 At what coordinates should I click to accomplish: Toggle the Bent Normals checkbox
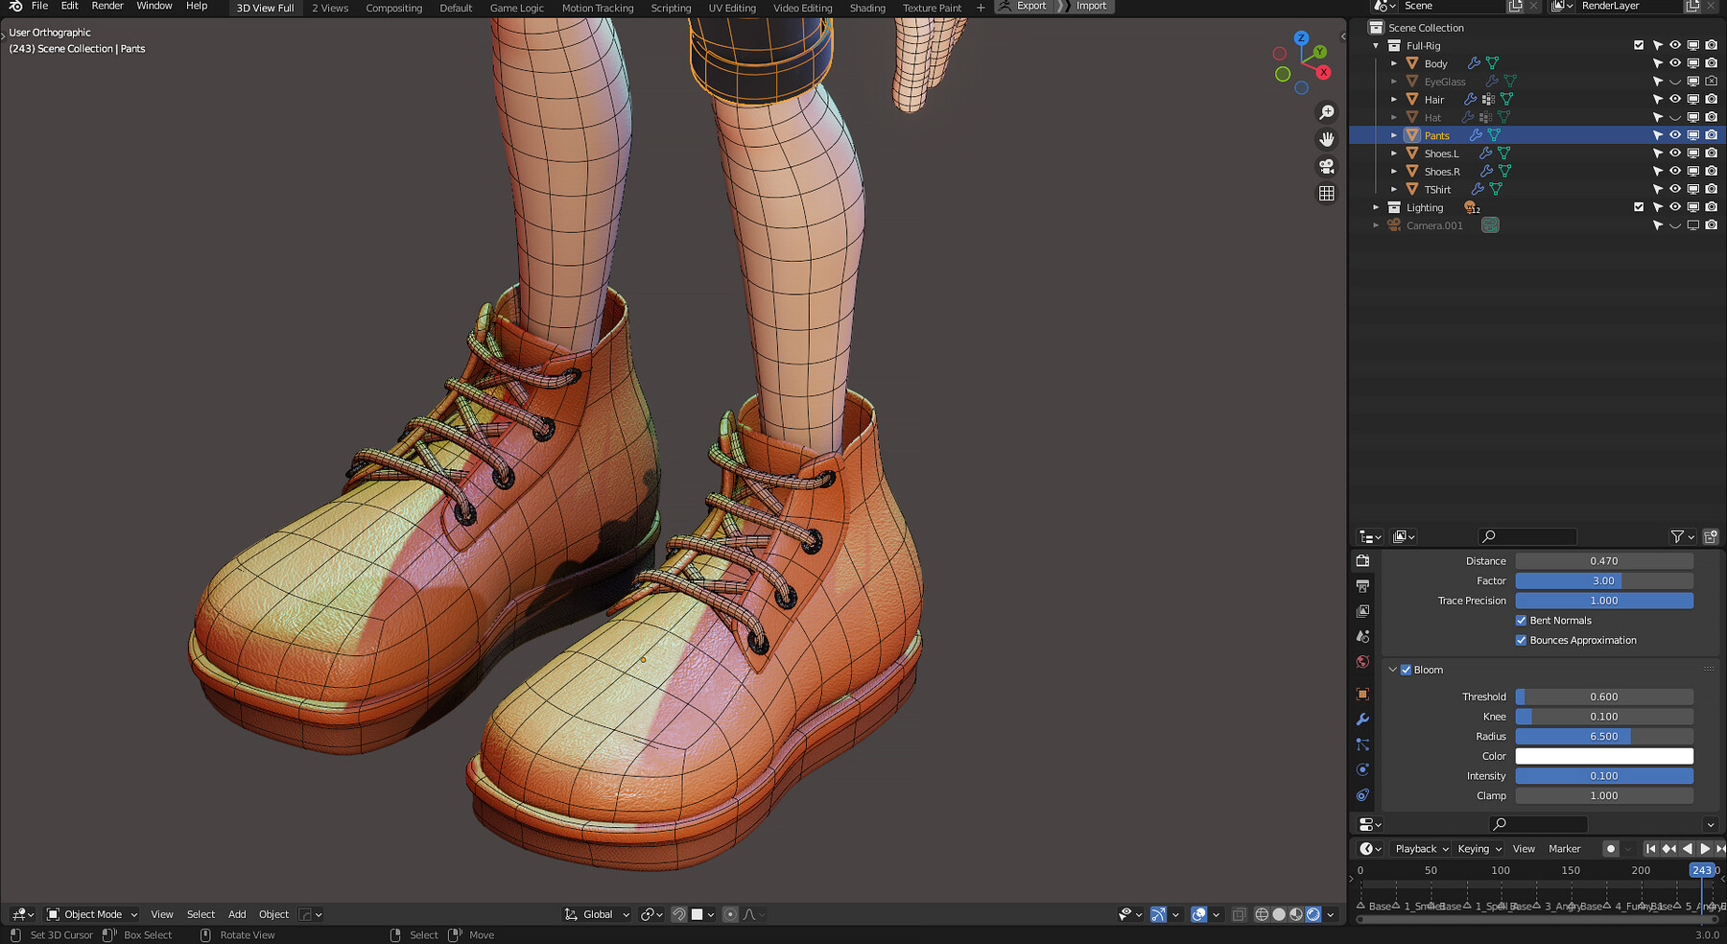(x=1521, y=621)
